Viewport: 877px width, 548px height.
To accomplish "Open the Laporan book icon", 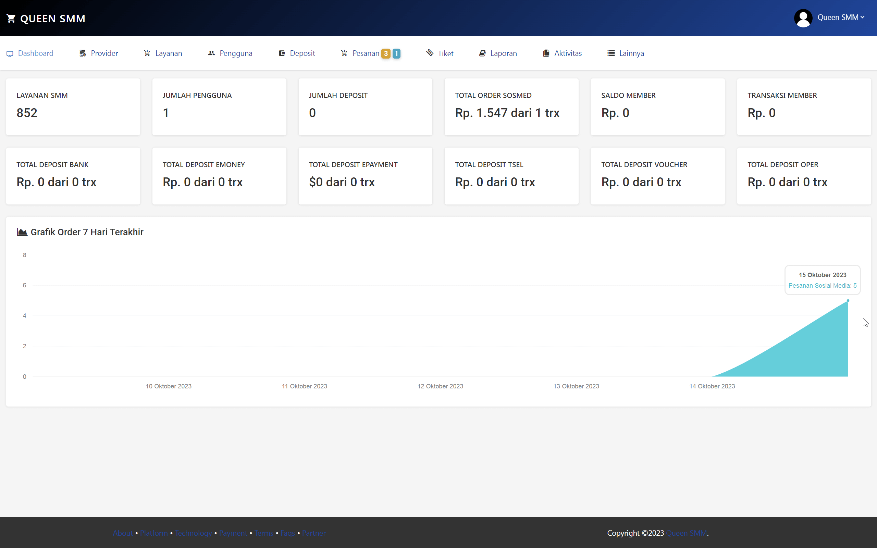I will [482, 53].
